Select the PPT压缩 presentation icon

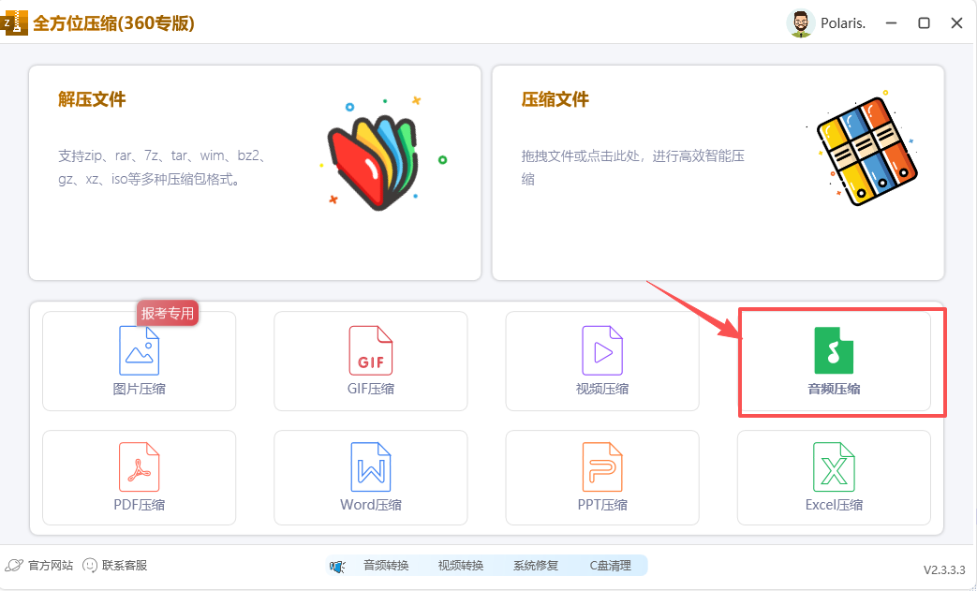click(602, 467)
